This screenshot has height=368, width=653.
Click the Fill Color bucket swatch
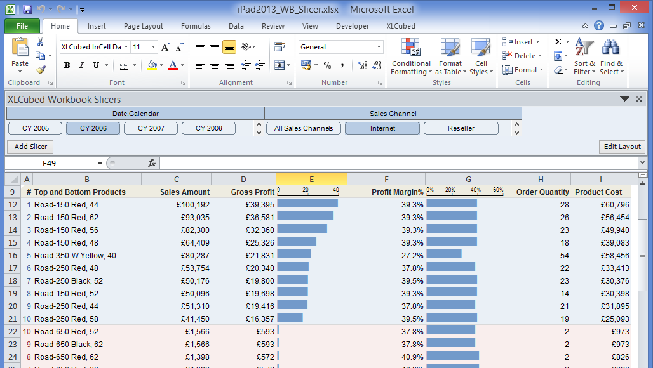pos(152,65)
